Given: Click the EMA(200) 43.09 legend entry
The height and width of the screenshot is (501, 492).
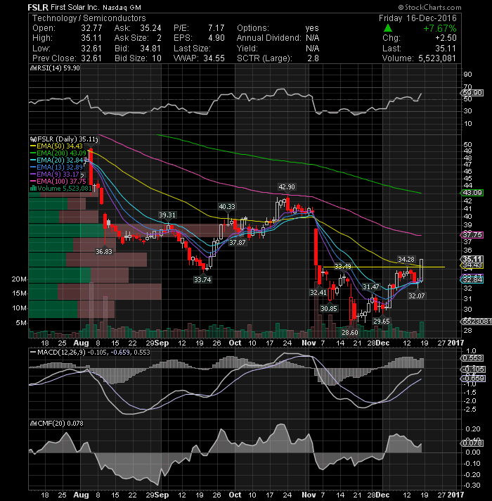Looking at the screenshot, I should pyautogui.click(x=61, y=153).
